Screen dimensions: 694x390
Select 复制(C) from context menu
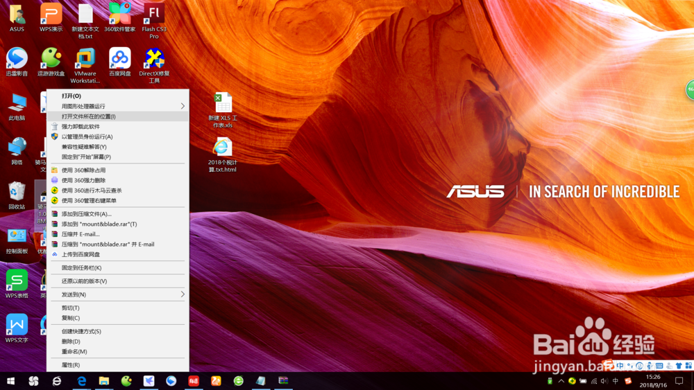(x=118, y=318)
